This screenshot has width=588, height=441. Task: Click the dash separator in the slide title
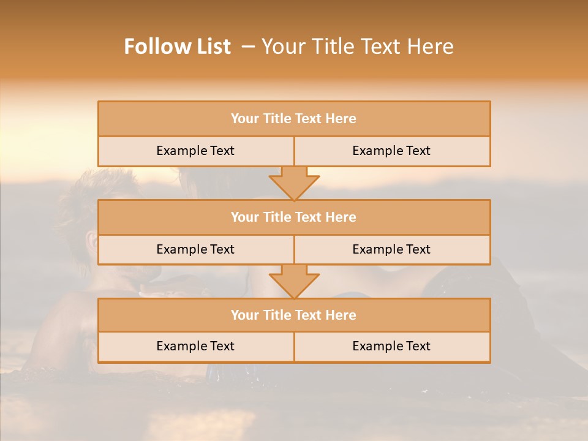point(247,47)
